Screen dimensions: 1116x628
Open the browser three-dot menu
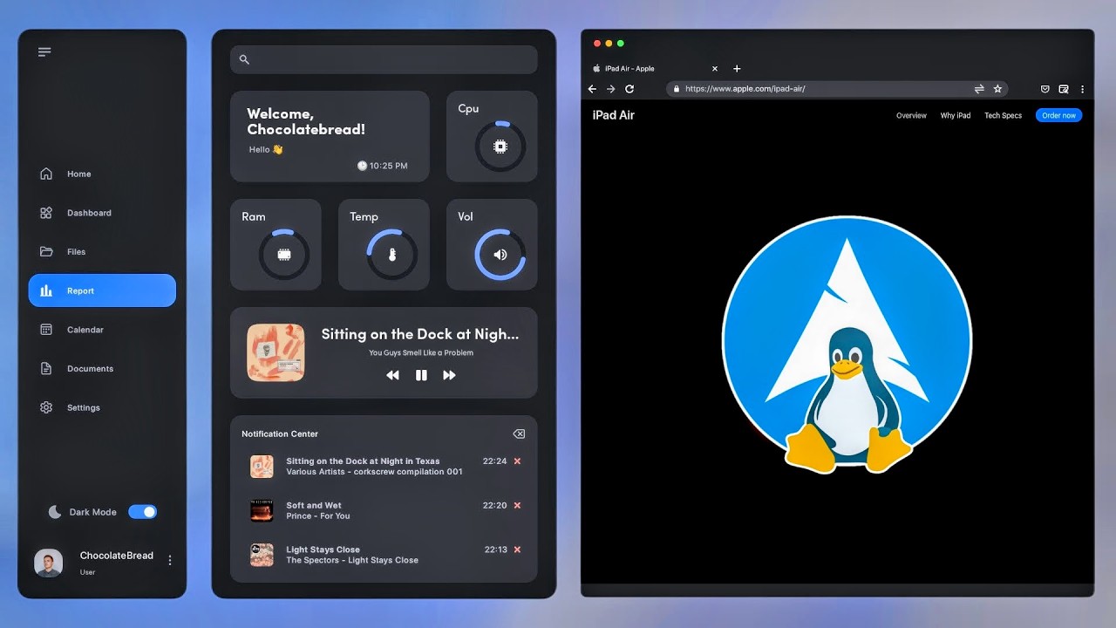(x=1082, y=89)
